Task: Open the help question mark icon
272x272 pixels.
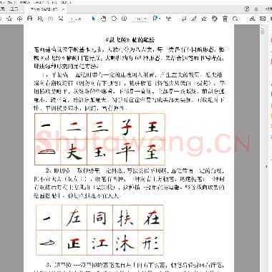Action: pos(247,9)
